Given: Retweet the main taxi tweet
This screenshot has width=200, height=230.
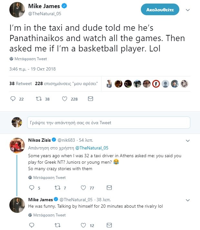Looking at the screenshot, I should click(x=38, y=99).
